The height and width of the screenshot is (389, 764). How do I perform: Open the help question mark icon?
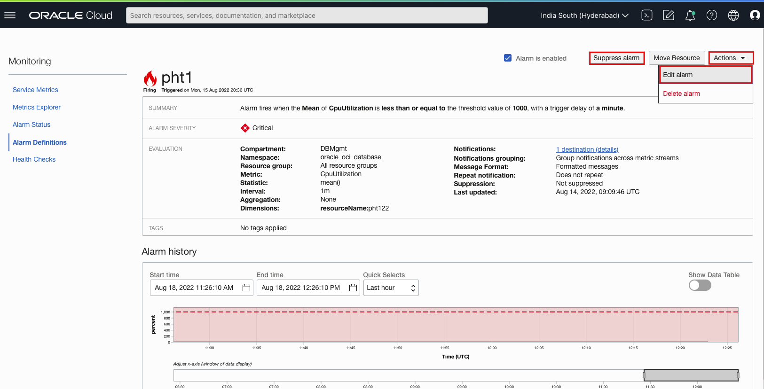[712, 15]
